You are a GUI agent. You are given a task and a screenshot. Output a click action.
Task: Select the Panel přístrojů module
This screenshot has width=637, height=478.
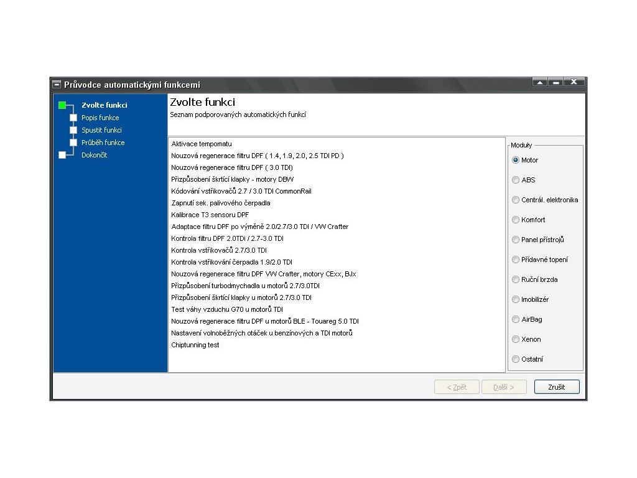pos(516,240)
